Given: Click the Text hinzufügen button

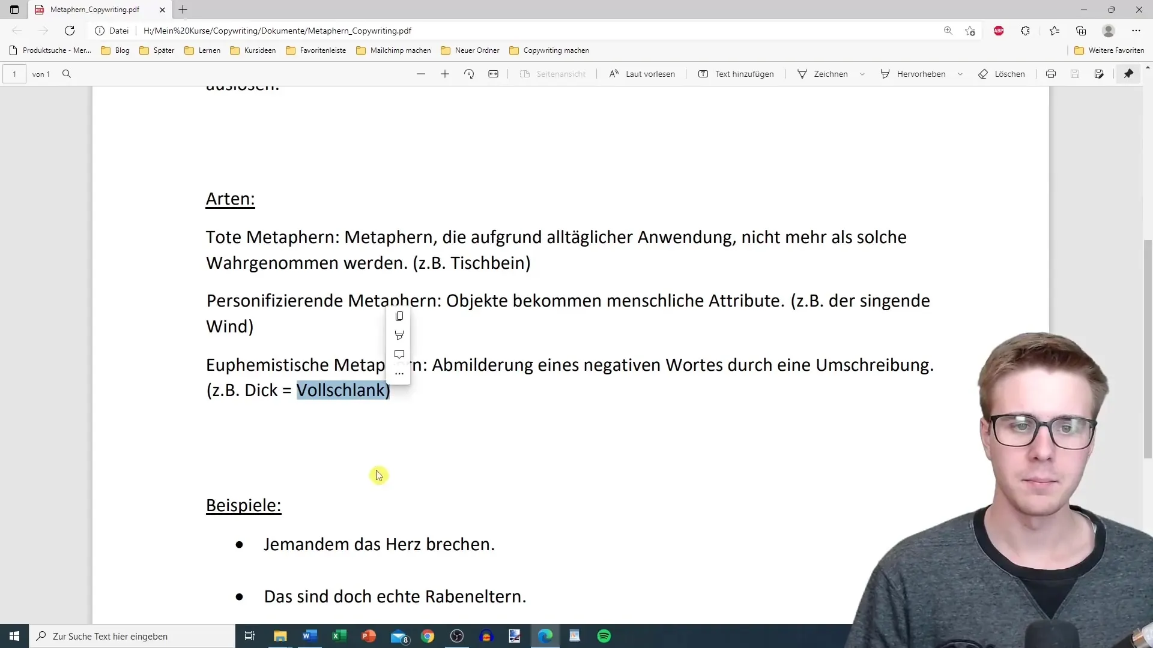Looking at the screenshot, I should click(736, 74).
